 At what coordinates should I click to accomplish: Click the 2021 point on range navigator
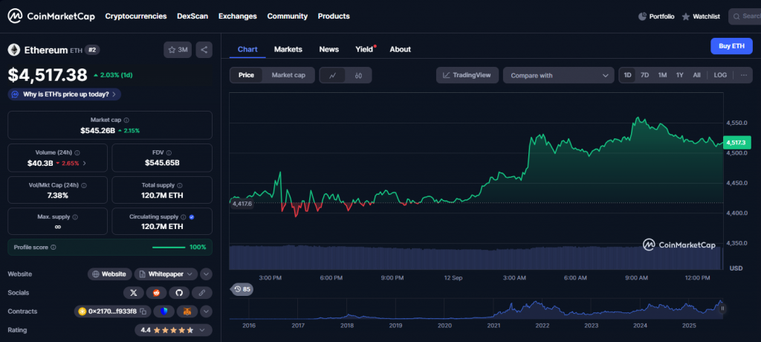(493, 325)
